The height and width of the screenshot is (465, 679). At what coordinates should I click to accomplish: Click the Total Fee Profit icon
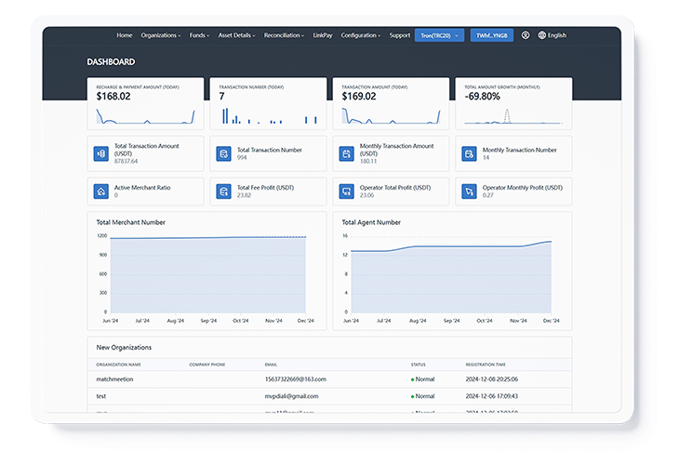coord(223,192)
